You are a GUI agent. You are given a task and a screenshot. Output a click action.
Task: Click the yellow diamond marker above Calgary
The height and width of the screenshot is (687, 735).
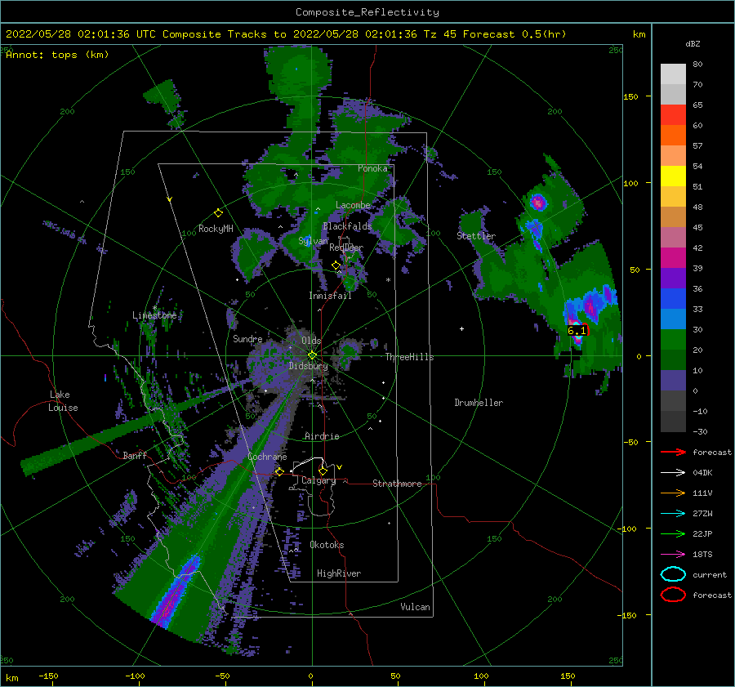[x=323, y=471]
